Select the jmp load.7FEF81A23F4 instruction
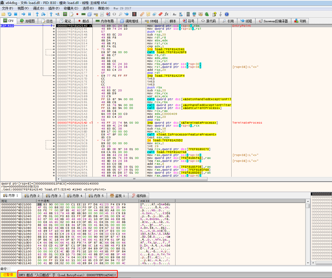The height and width of the screenshot is (278, 332). point(166,76)
